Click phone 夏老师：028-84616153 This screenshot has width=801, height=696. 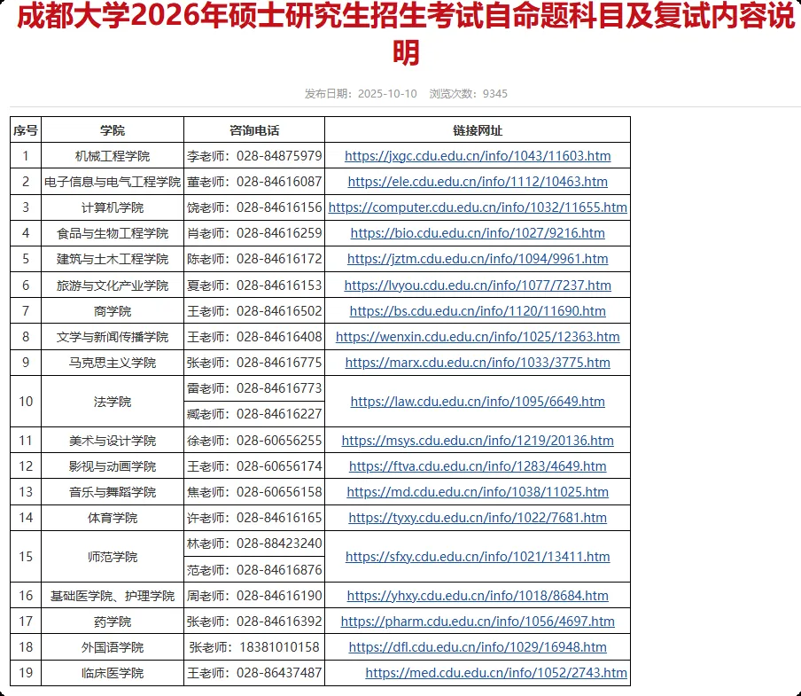tap(254, 285)
